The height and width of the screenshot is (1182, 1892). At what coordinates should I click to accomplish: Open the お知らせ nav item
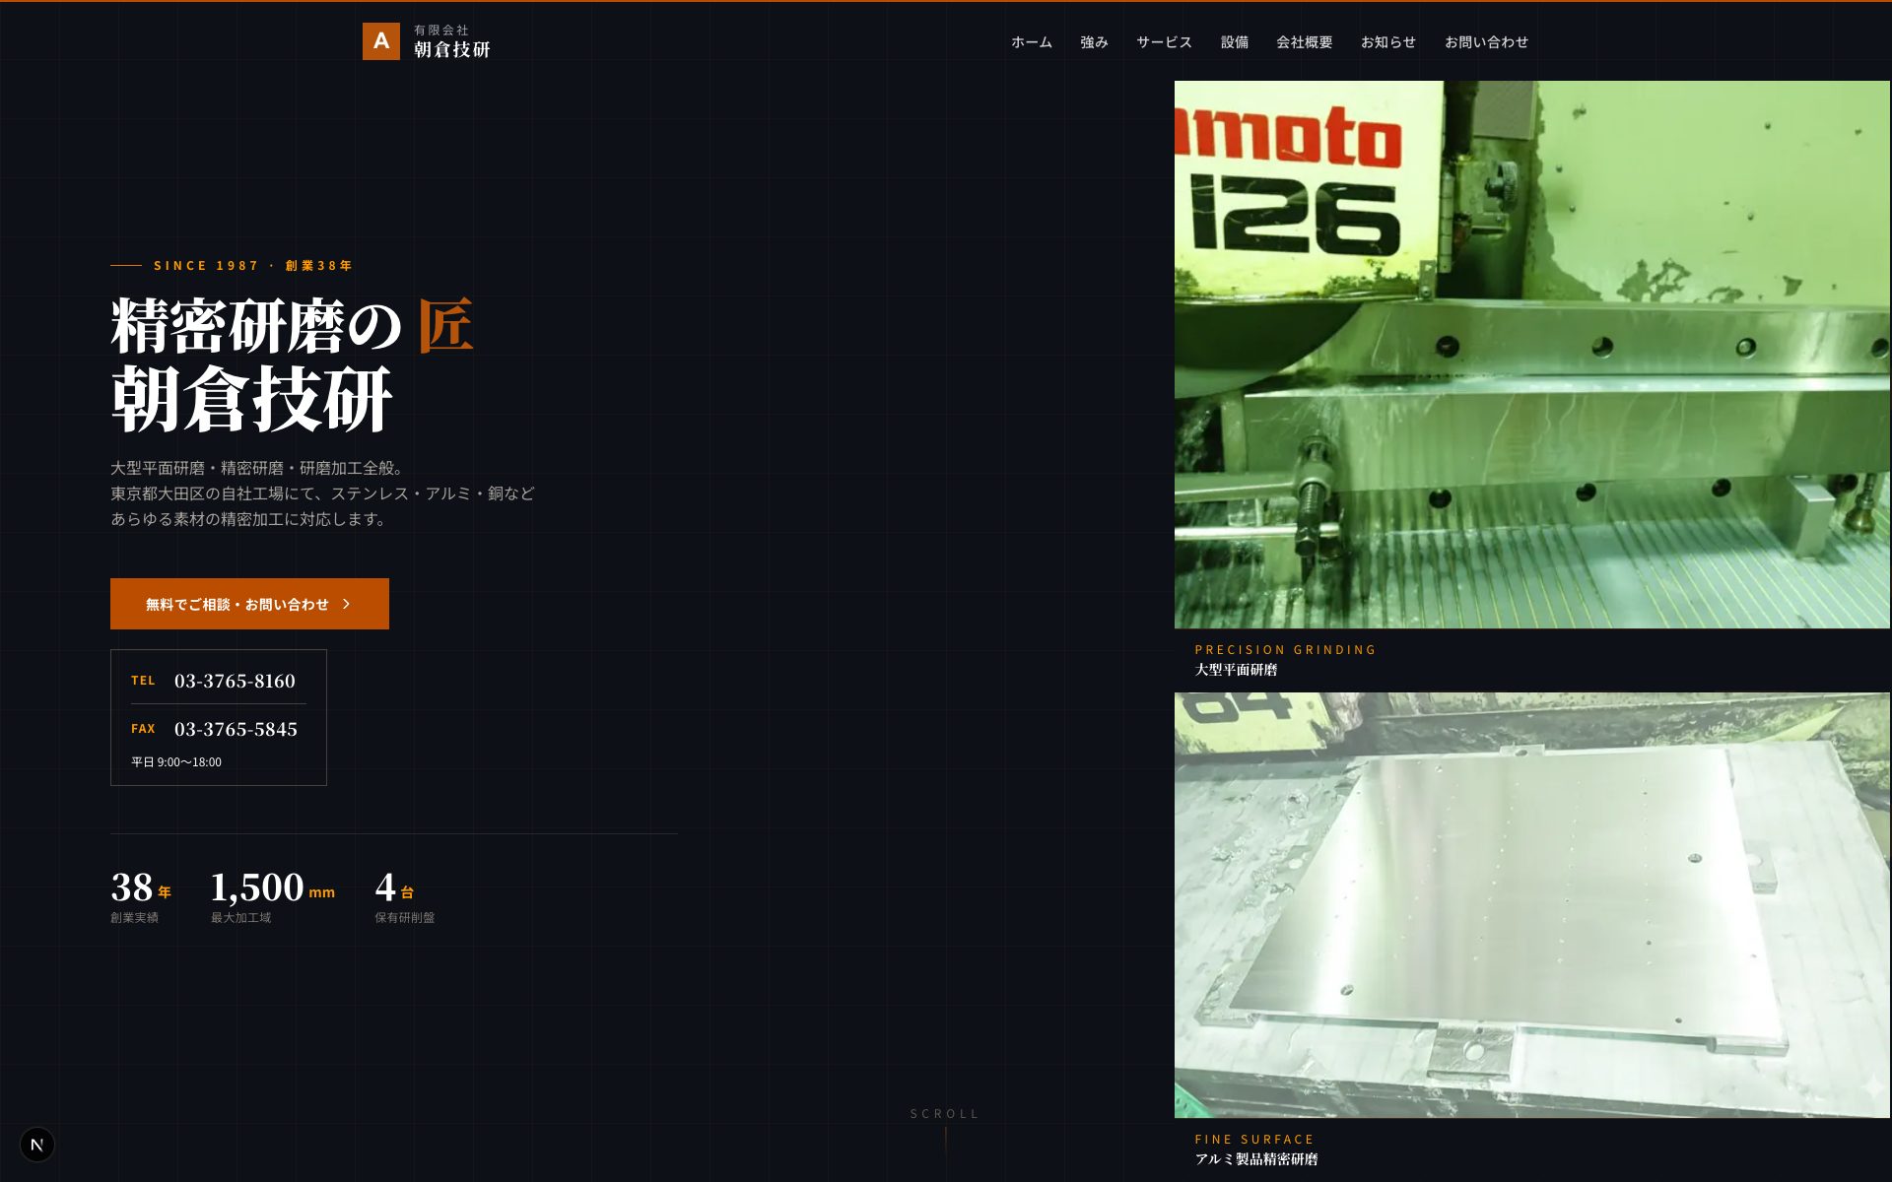(1388, 42)
